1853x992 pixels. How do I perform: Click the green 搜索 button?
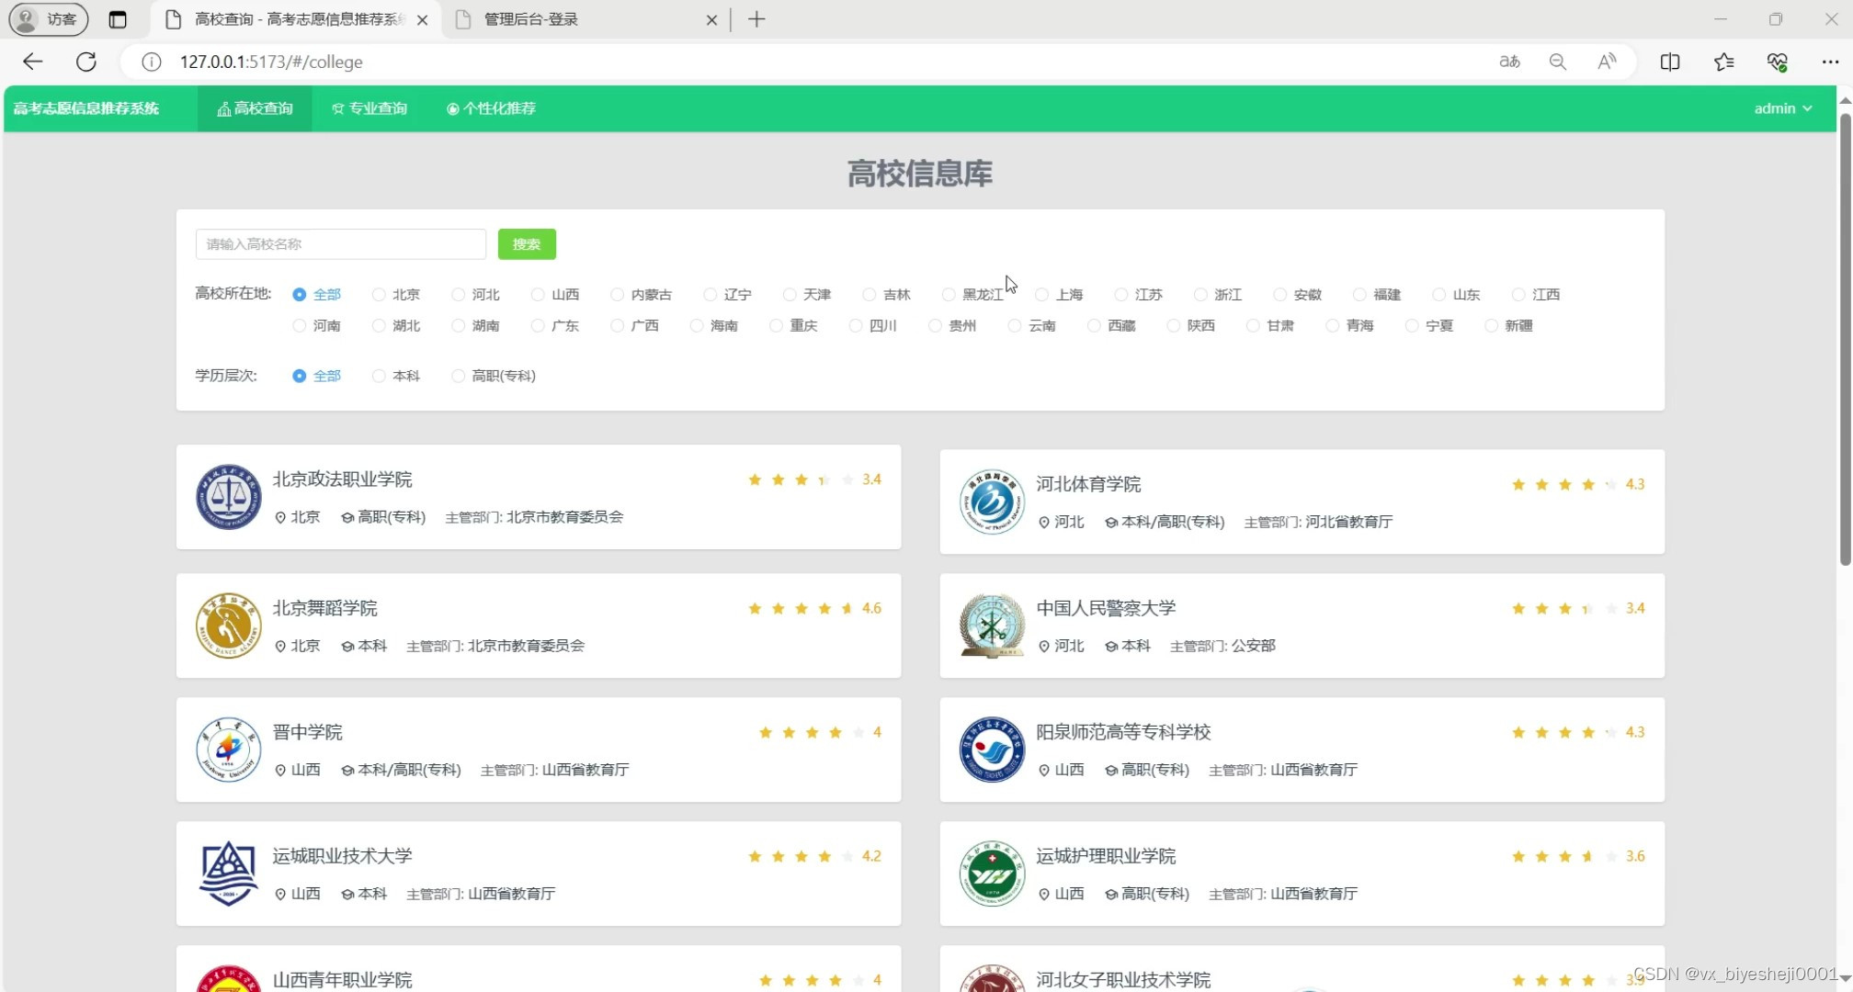[x=527, y=243]
